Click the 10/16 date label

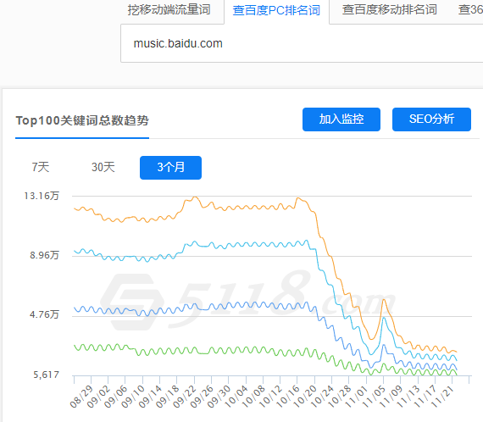(x=288, y=397)
